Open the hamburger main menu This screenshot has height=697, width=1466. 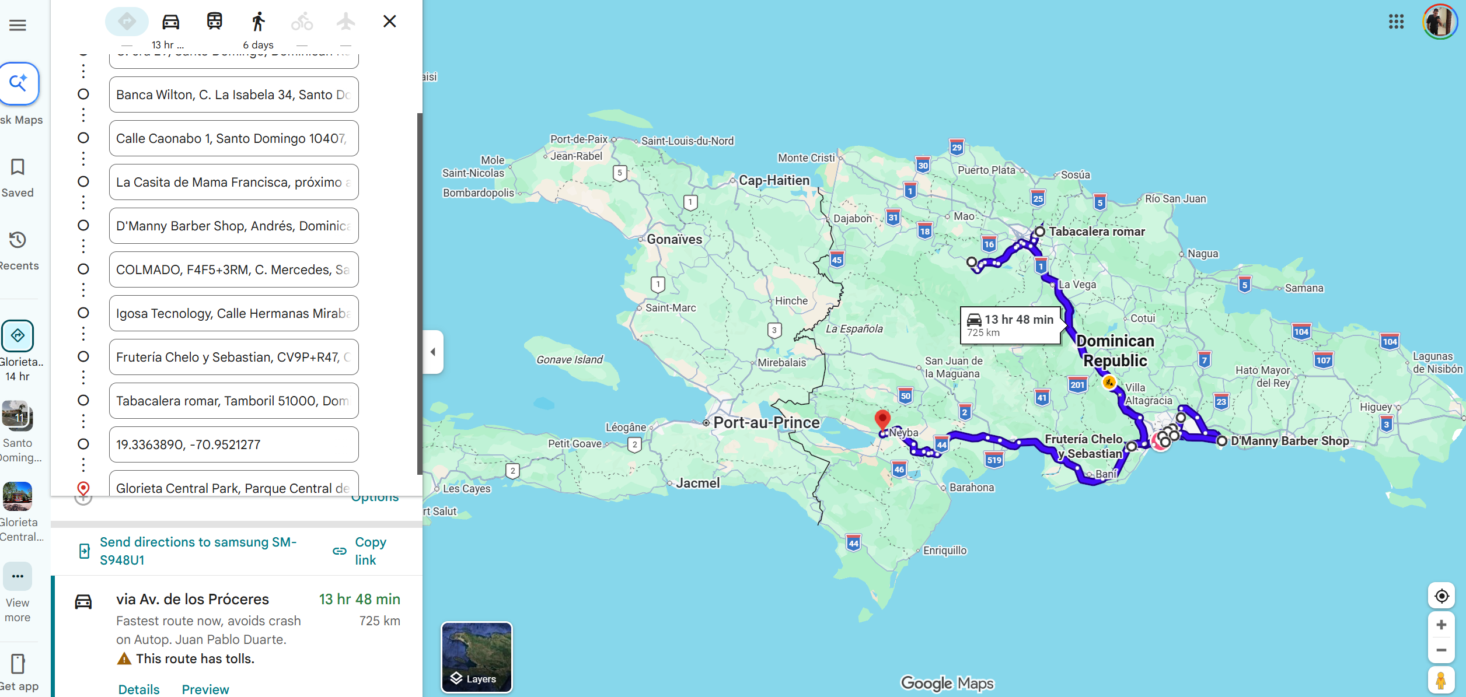pos(18,25)
